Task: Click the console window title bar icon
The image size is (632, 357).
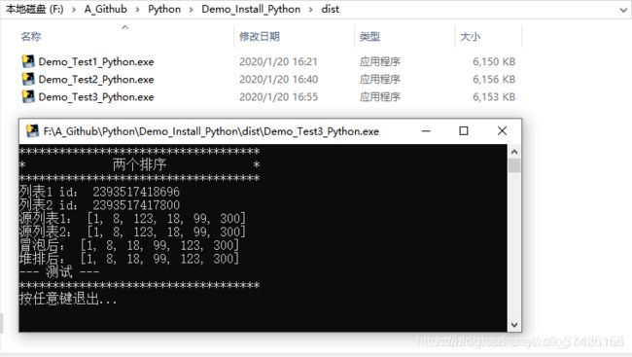Action: pos(32,130)
